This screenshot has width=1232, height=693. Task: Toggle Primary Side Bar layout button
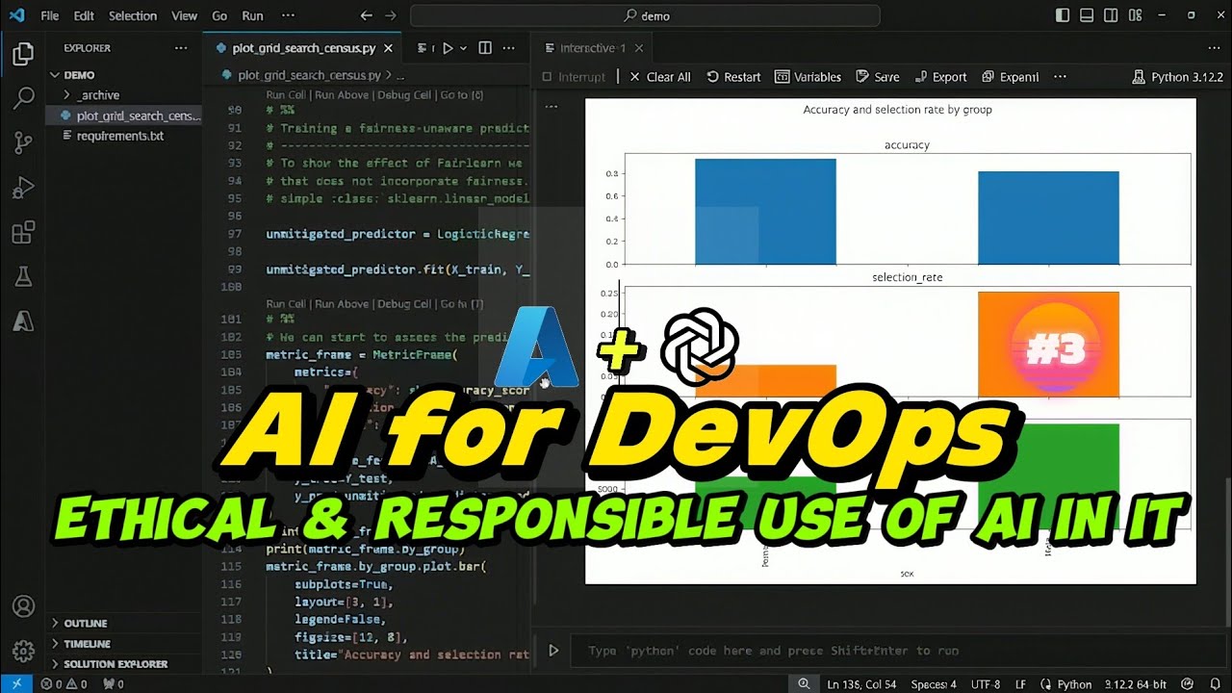pyautogui.click(x=1063, y=15)
